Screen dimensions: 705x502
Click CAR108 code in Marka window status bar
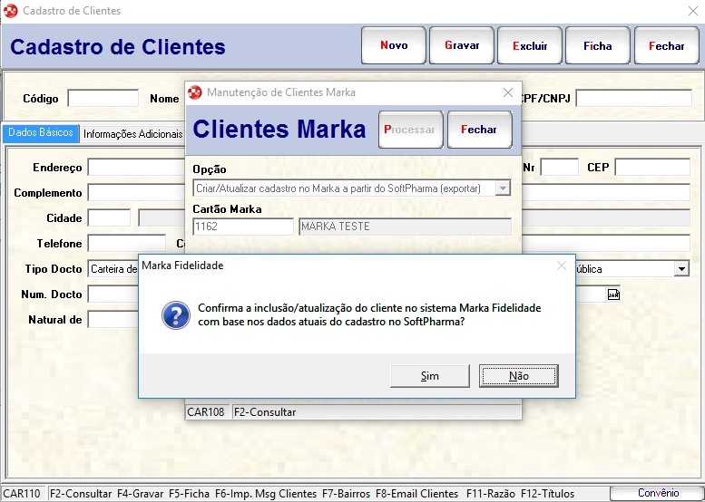206,411
